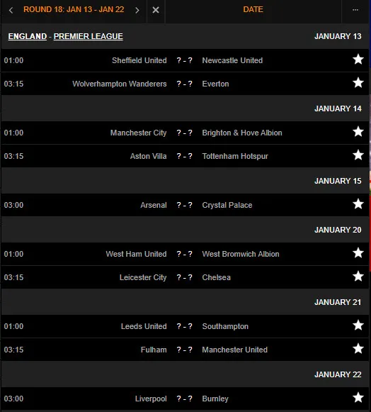Image resolution: width=371 pixels, height=412 pixels.
Task: Go to next round with right chevron
Action: point(137,10)
